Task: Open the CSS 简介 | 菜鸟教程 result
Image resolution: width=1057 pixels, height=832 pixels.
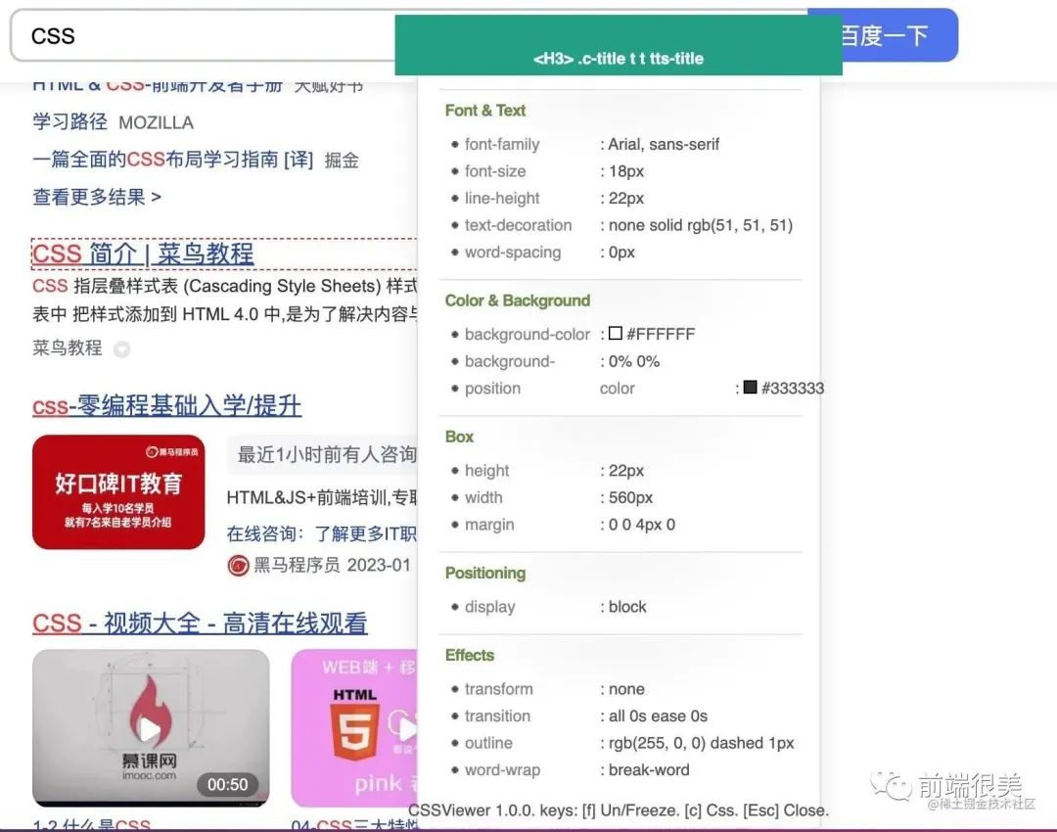Action: pyautogui.click(x=143, y=254)
